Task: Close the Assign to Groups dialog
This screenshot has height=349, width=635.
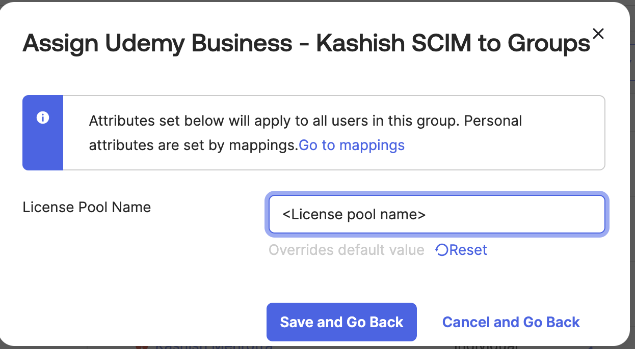Action: click(x=598, y=34)
